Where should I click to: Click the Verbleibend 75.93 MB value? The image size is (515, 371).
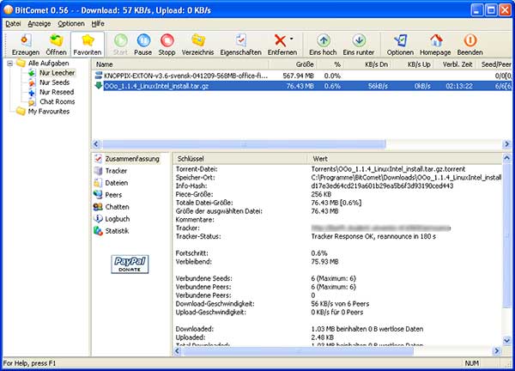pyautogui.click(x=324, y=262)
